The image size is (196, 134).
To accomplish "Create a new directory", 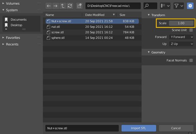I will (79, 6).
